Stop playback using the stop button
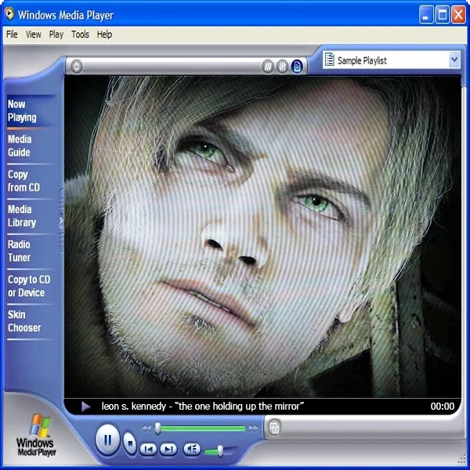Screen dimensions: 470x470 coord(130,443)
